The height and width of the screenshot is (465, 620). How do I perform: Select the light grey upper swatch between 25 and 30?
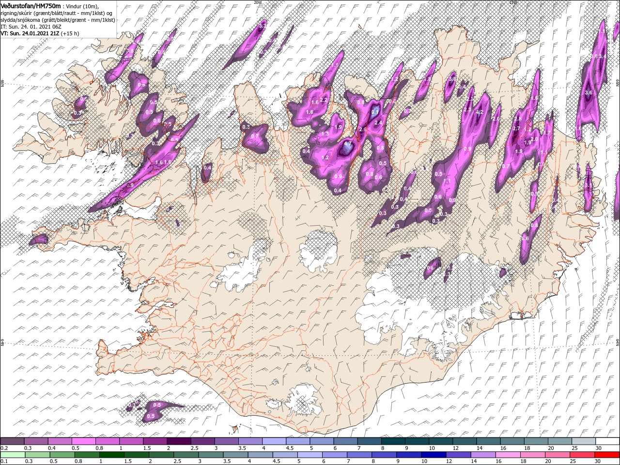click(x=583, y=441)
